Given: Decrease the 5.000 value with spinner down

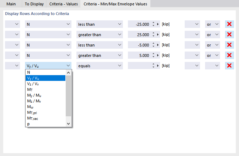Looking at the screenshot, I should click(x=153, y=57).
